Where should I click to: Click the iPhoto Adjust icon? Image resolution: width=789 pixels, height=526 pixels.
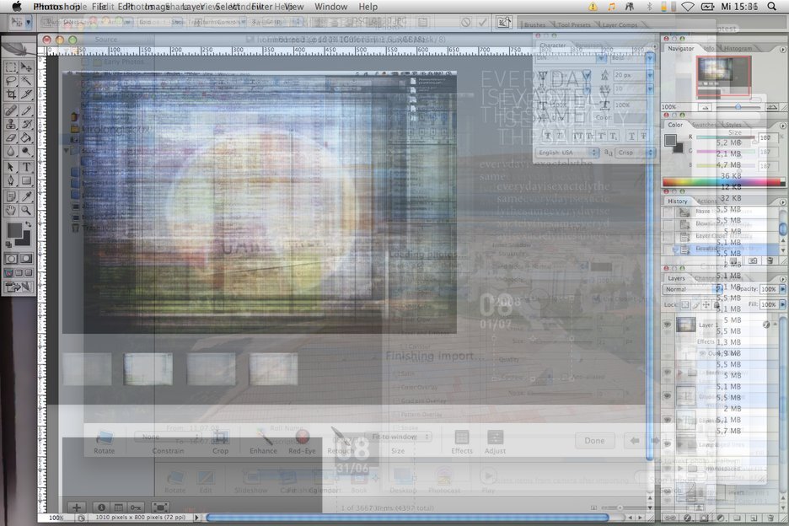[x=495, y=442]
